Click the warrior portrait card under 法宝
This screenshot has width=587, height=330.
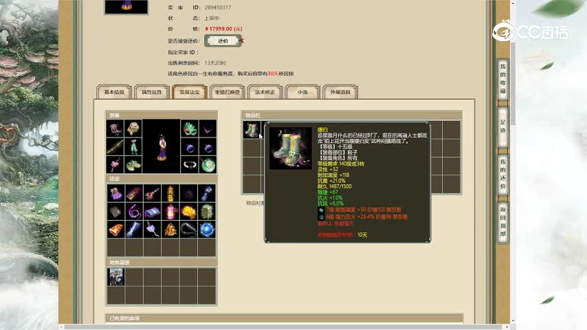coord(115,277)
